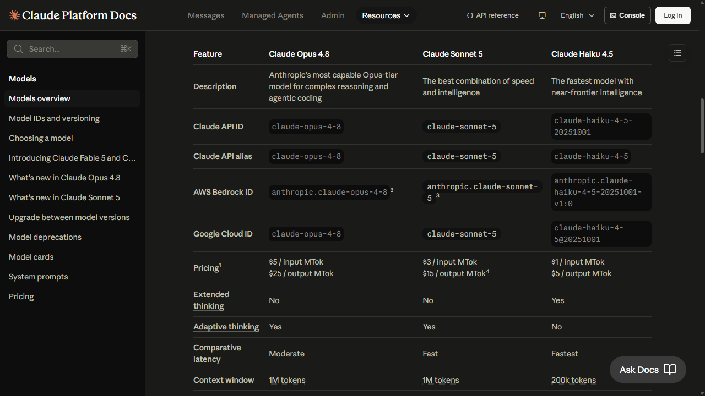Click the 200k tokens context window link
This screenshot has width=705, height=396.
pyautogui.click(x=573, y=380)
